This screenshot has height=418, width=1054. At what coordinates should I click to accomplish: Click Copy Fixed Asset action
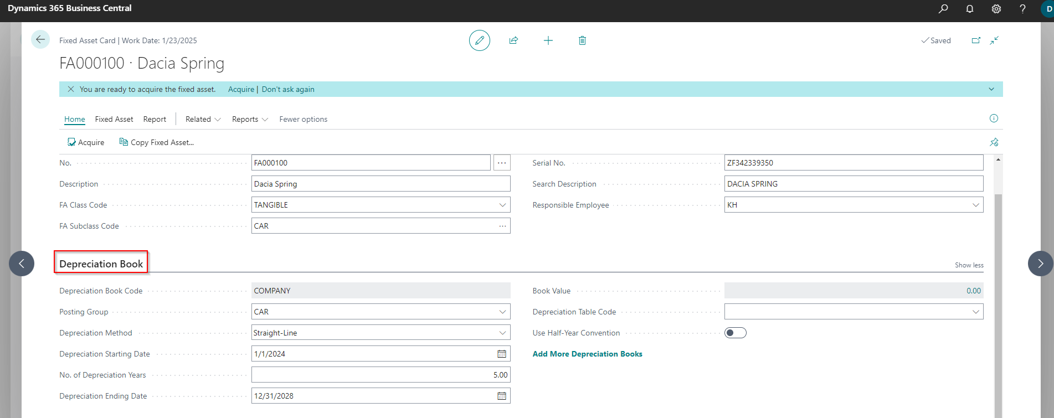157,142
